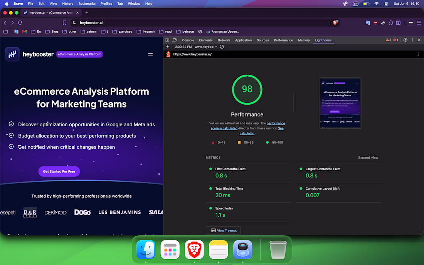
Task: Click the Get Started For Free button
Action: tap(59, 171)
